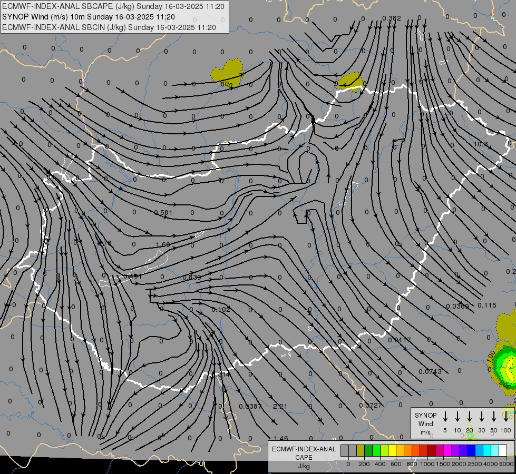Click the 2500 tick label on CAPE legend
The width and height of the screenshot is (516, 474).
[x=475, y=464]
